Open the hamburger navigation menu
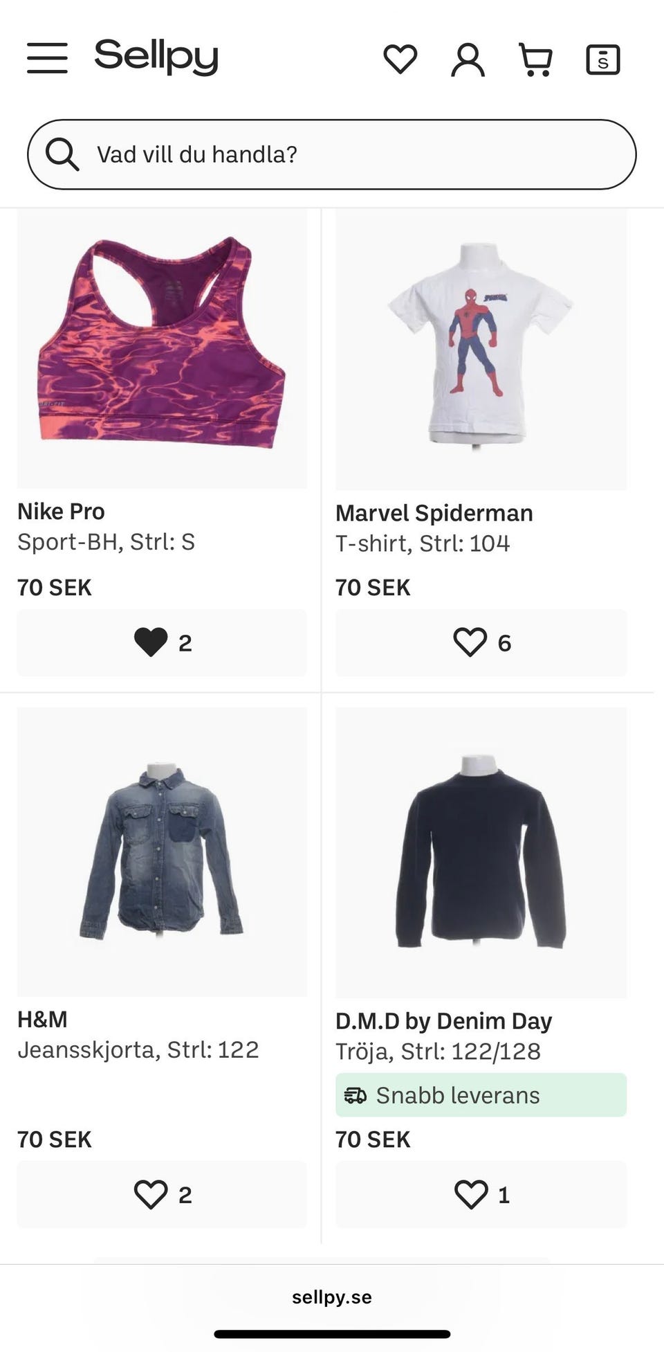 (x=47, y=57)
